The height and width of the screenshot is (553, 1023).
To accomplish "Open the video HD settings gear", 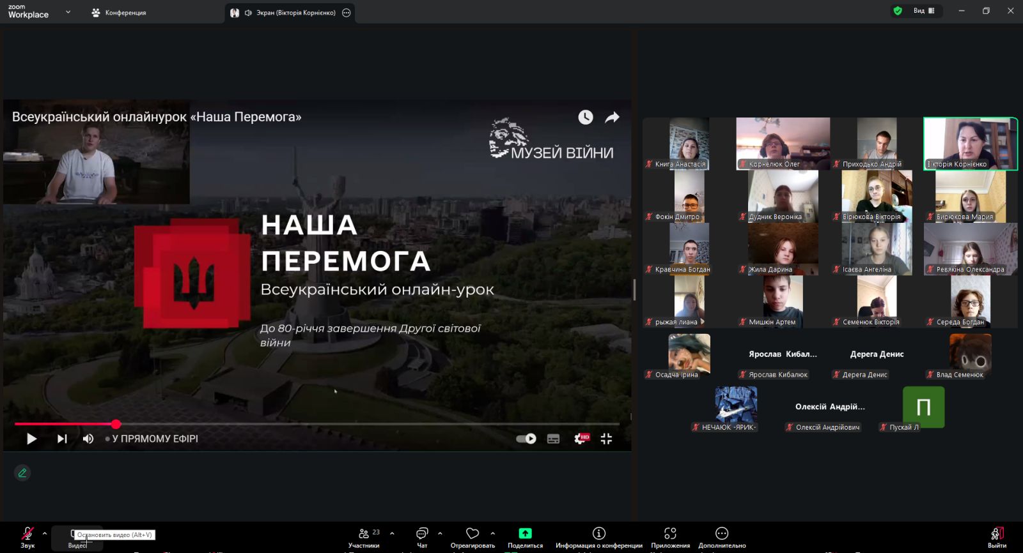I will click(x=581, y=439).
